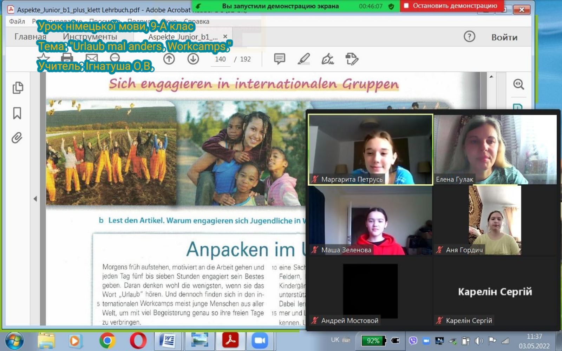
Task: Open Google Chrome from the taskbar
Action: (x=107, y=340)
